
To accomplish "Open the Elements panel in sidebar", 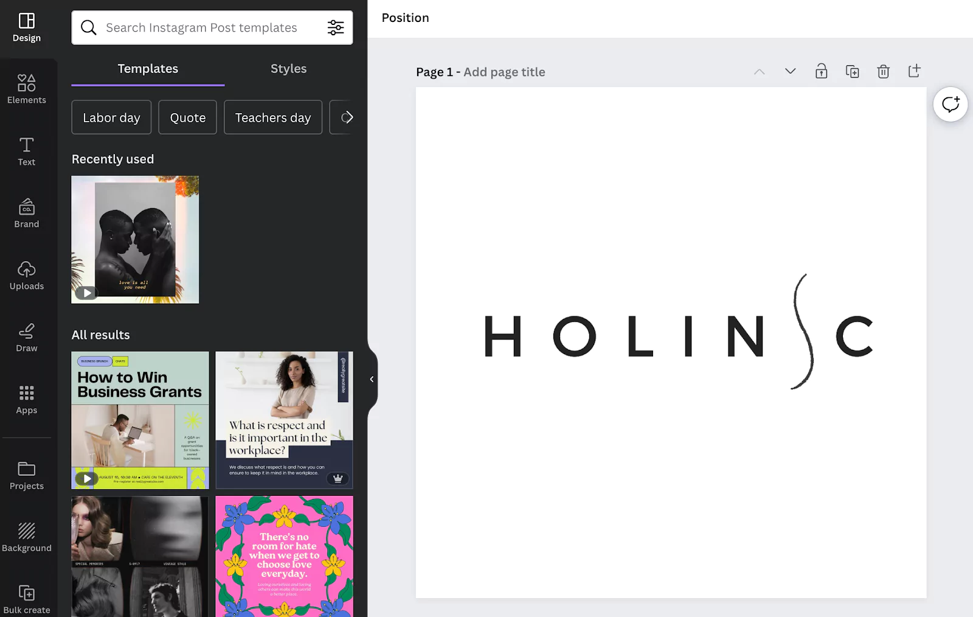I will 27,89.
